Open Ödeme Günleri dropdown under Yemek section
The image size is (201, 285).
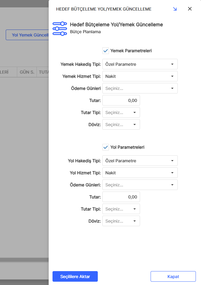click(x=140, y=88)
